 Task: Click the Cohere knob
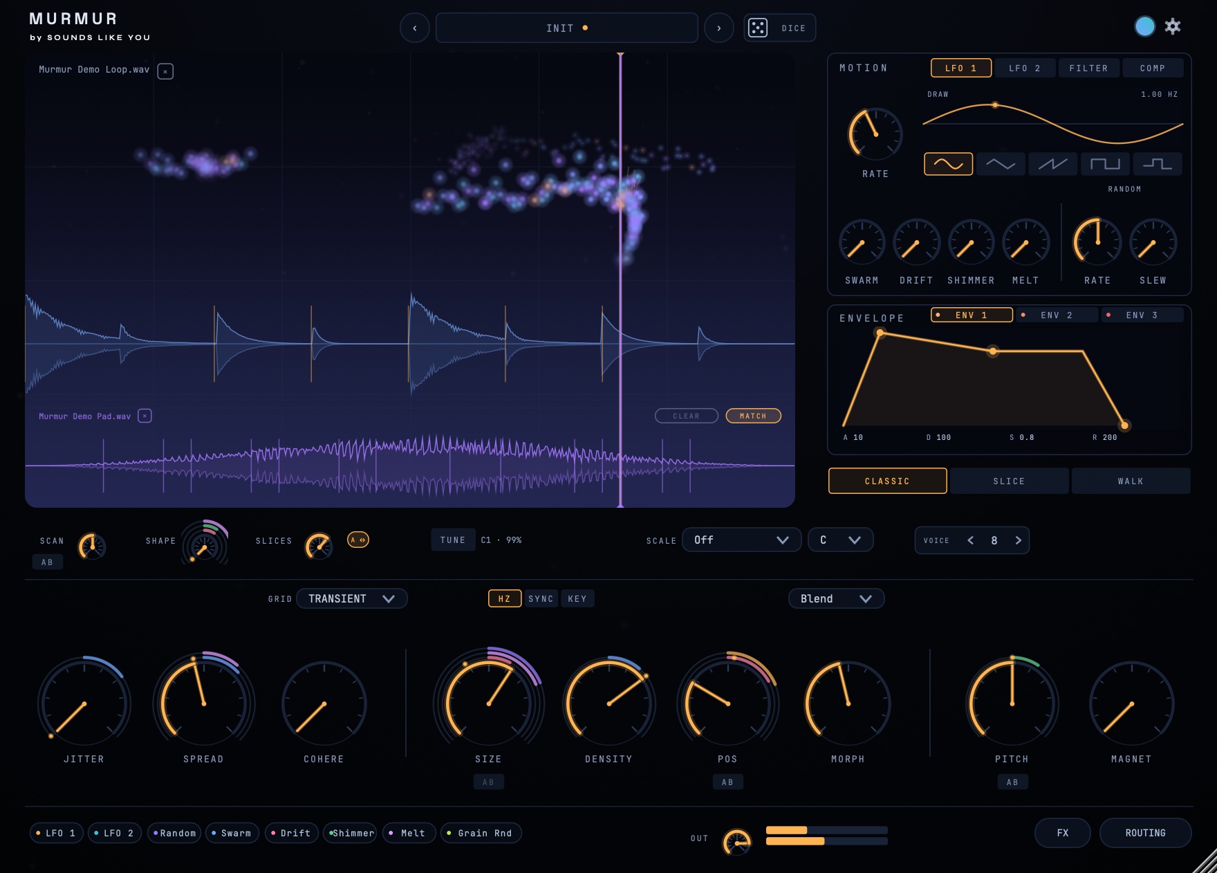(x=324, y=704)
